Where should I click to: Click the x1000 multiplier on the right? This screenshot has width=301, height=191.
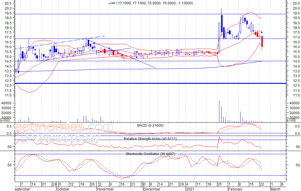291,121
